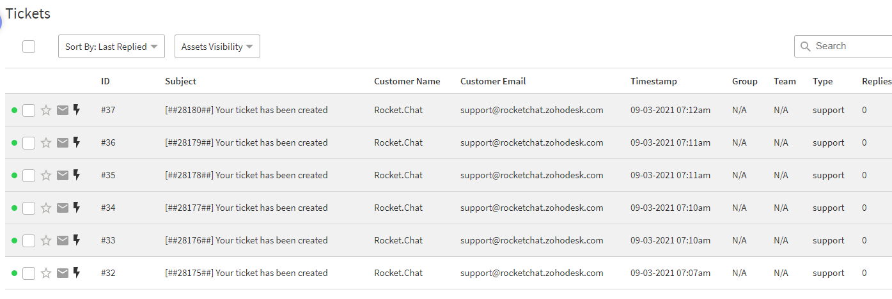Click the Timestamp column header
Viewport: 892px width, 299px height.
pyautogui.click(x=653, y=81)
